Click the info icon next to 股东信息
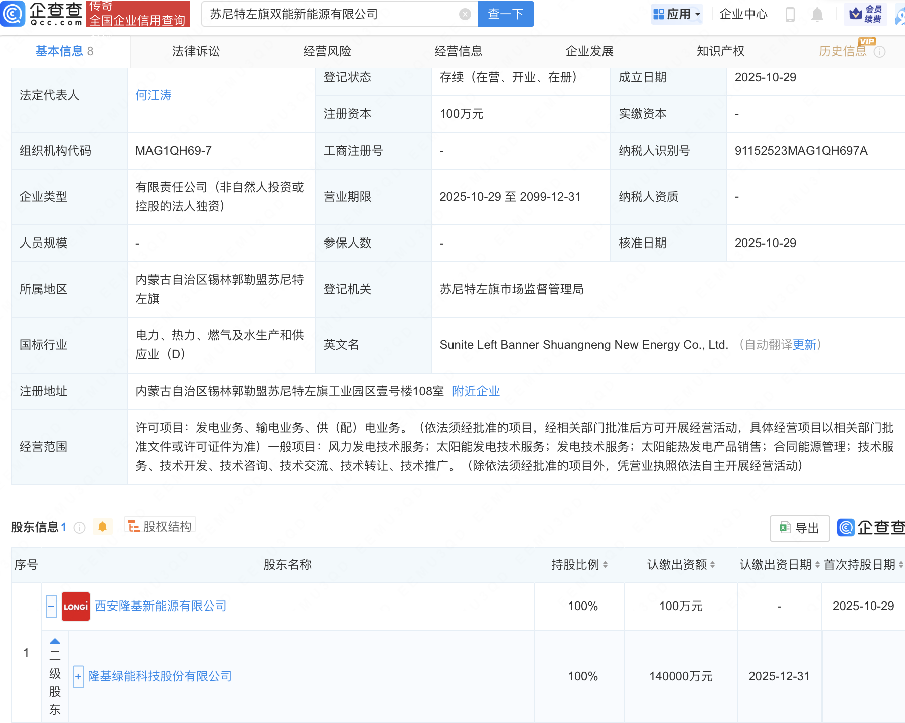This screenshot has width=905, height=723. click(79, 527)
